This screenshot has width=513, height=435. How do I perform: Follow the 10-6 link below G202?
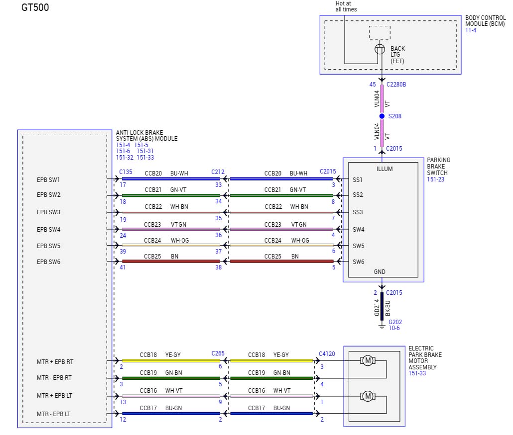[394, 329]
